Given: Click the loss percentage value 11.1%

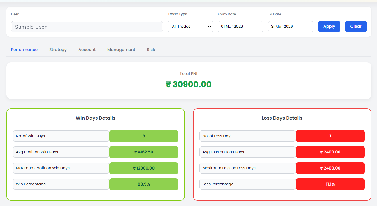Looking at the screenshot, I should (330, 184).
